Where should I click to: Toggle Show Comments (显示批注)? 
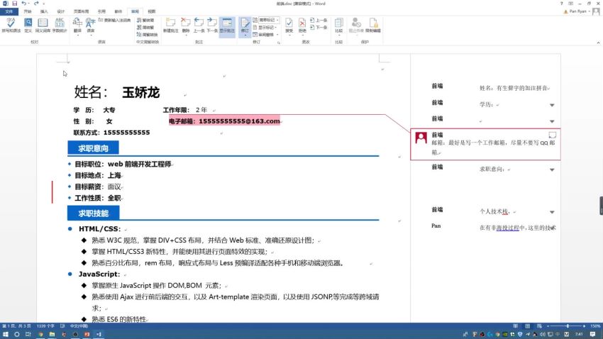coord(227,26)
